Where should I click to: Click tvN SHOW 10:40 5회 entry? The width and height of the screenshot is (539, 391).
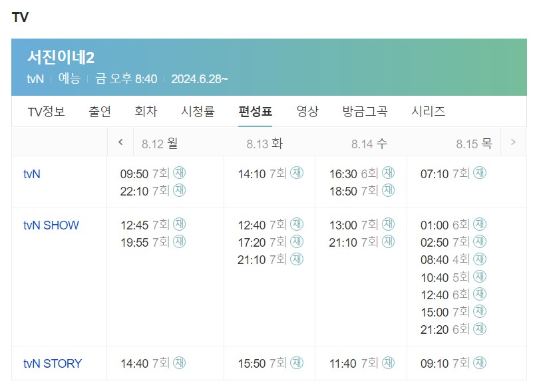[x=453, y=277]
